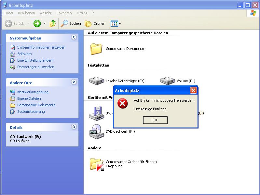Click OK in the error dialog
Screen dimensions: 260x195
coord(155,120)
